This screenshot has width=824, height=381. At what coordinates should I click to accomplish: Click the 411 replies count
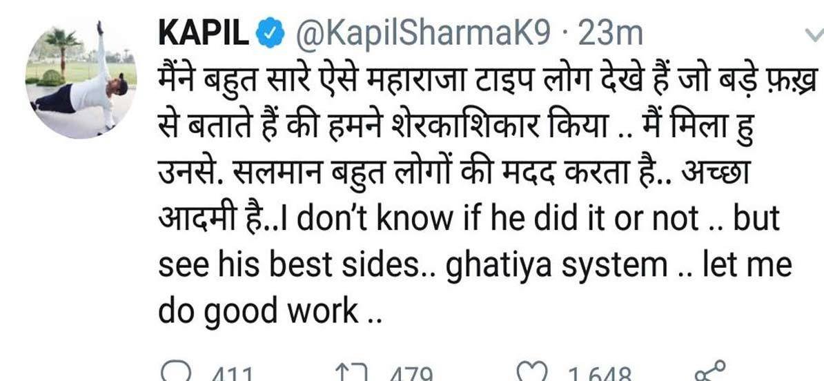tap(233, 375)
